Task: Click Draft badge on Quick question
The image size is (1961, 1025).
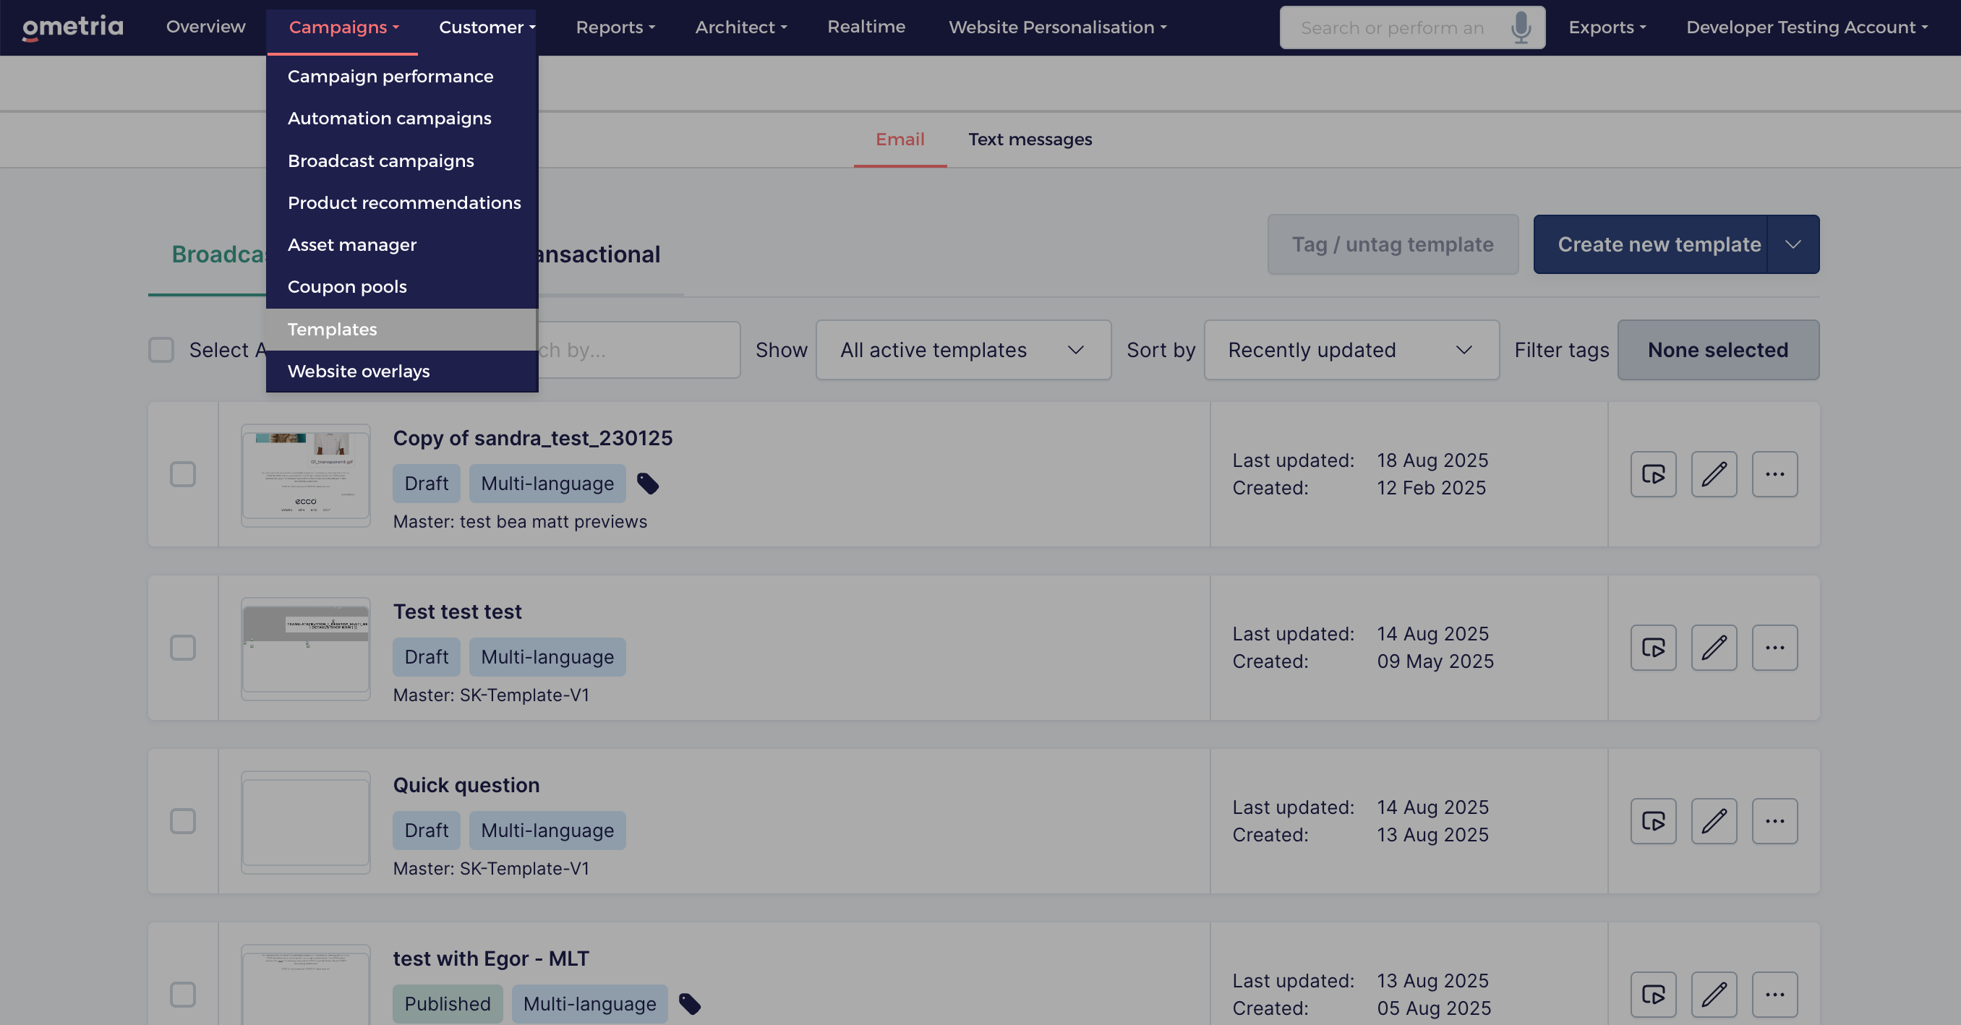Action: (x=427, y=831)
